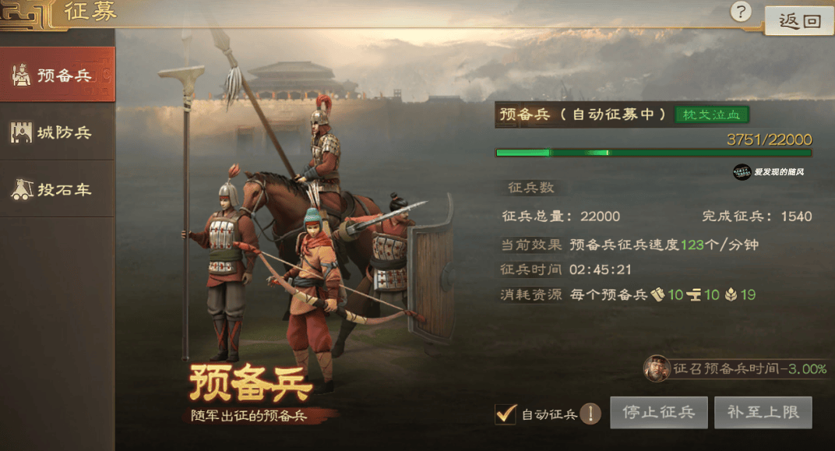Click the 补至上限 button
The width and height of the screenshot is (835, 451).
[x=763, y=412]
